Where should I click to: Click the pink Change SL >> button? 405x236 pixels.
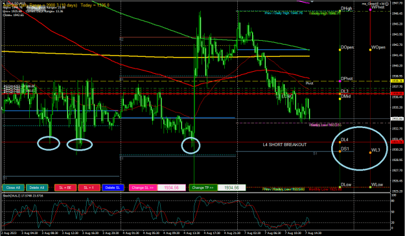[143, 188]
